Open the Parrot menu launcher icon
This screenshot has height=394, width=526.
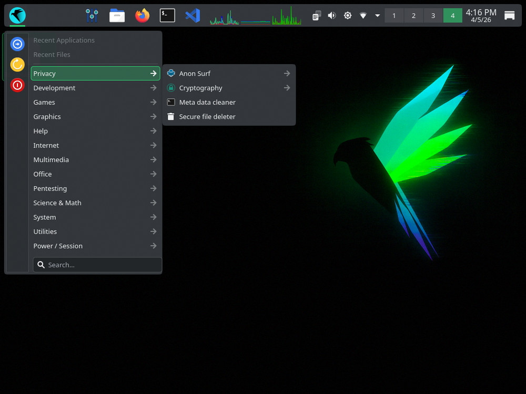[x=17, y=15]
